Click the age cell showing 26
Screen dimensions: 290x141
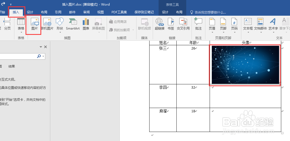click(x=193, y=65)
